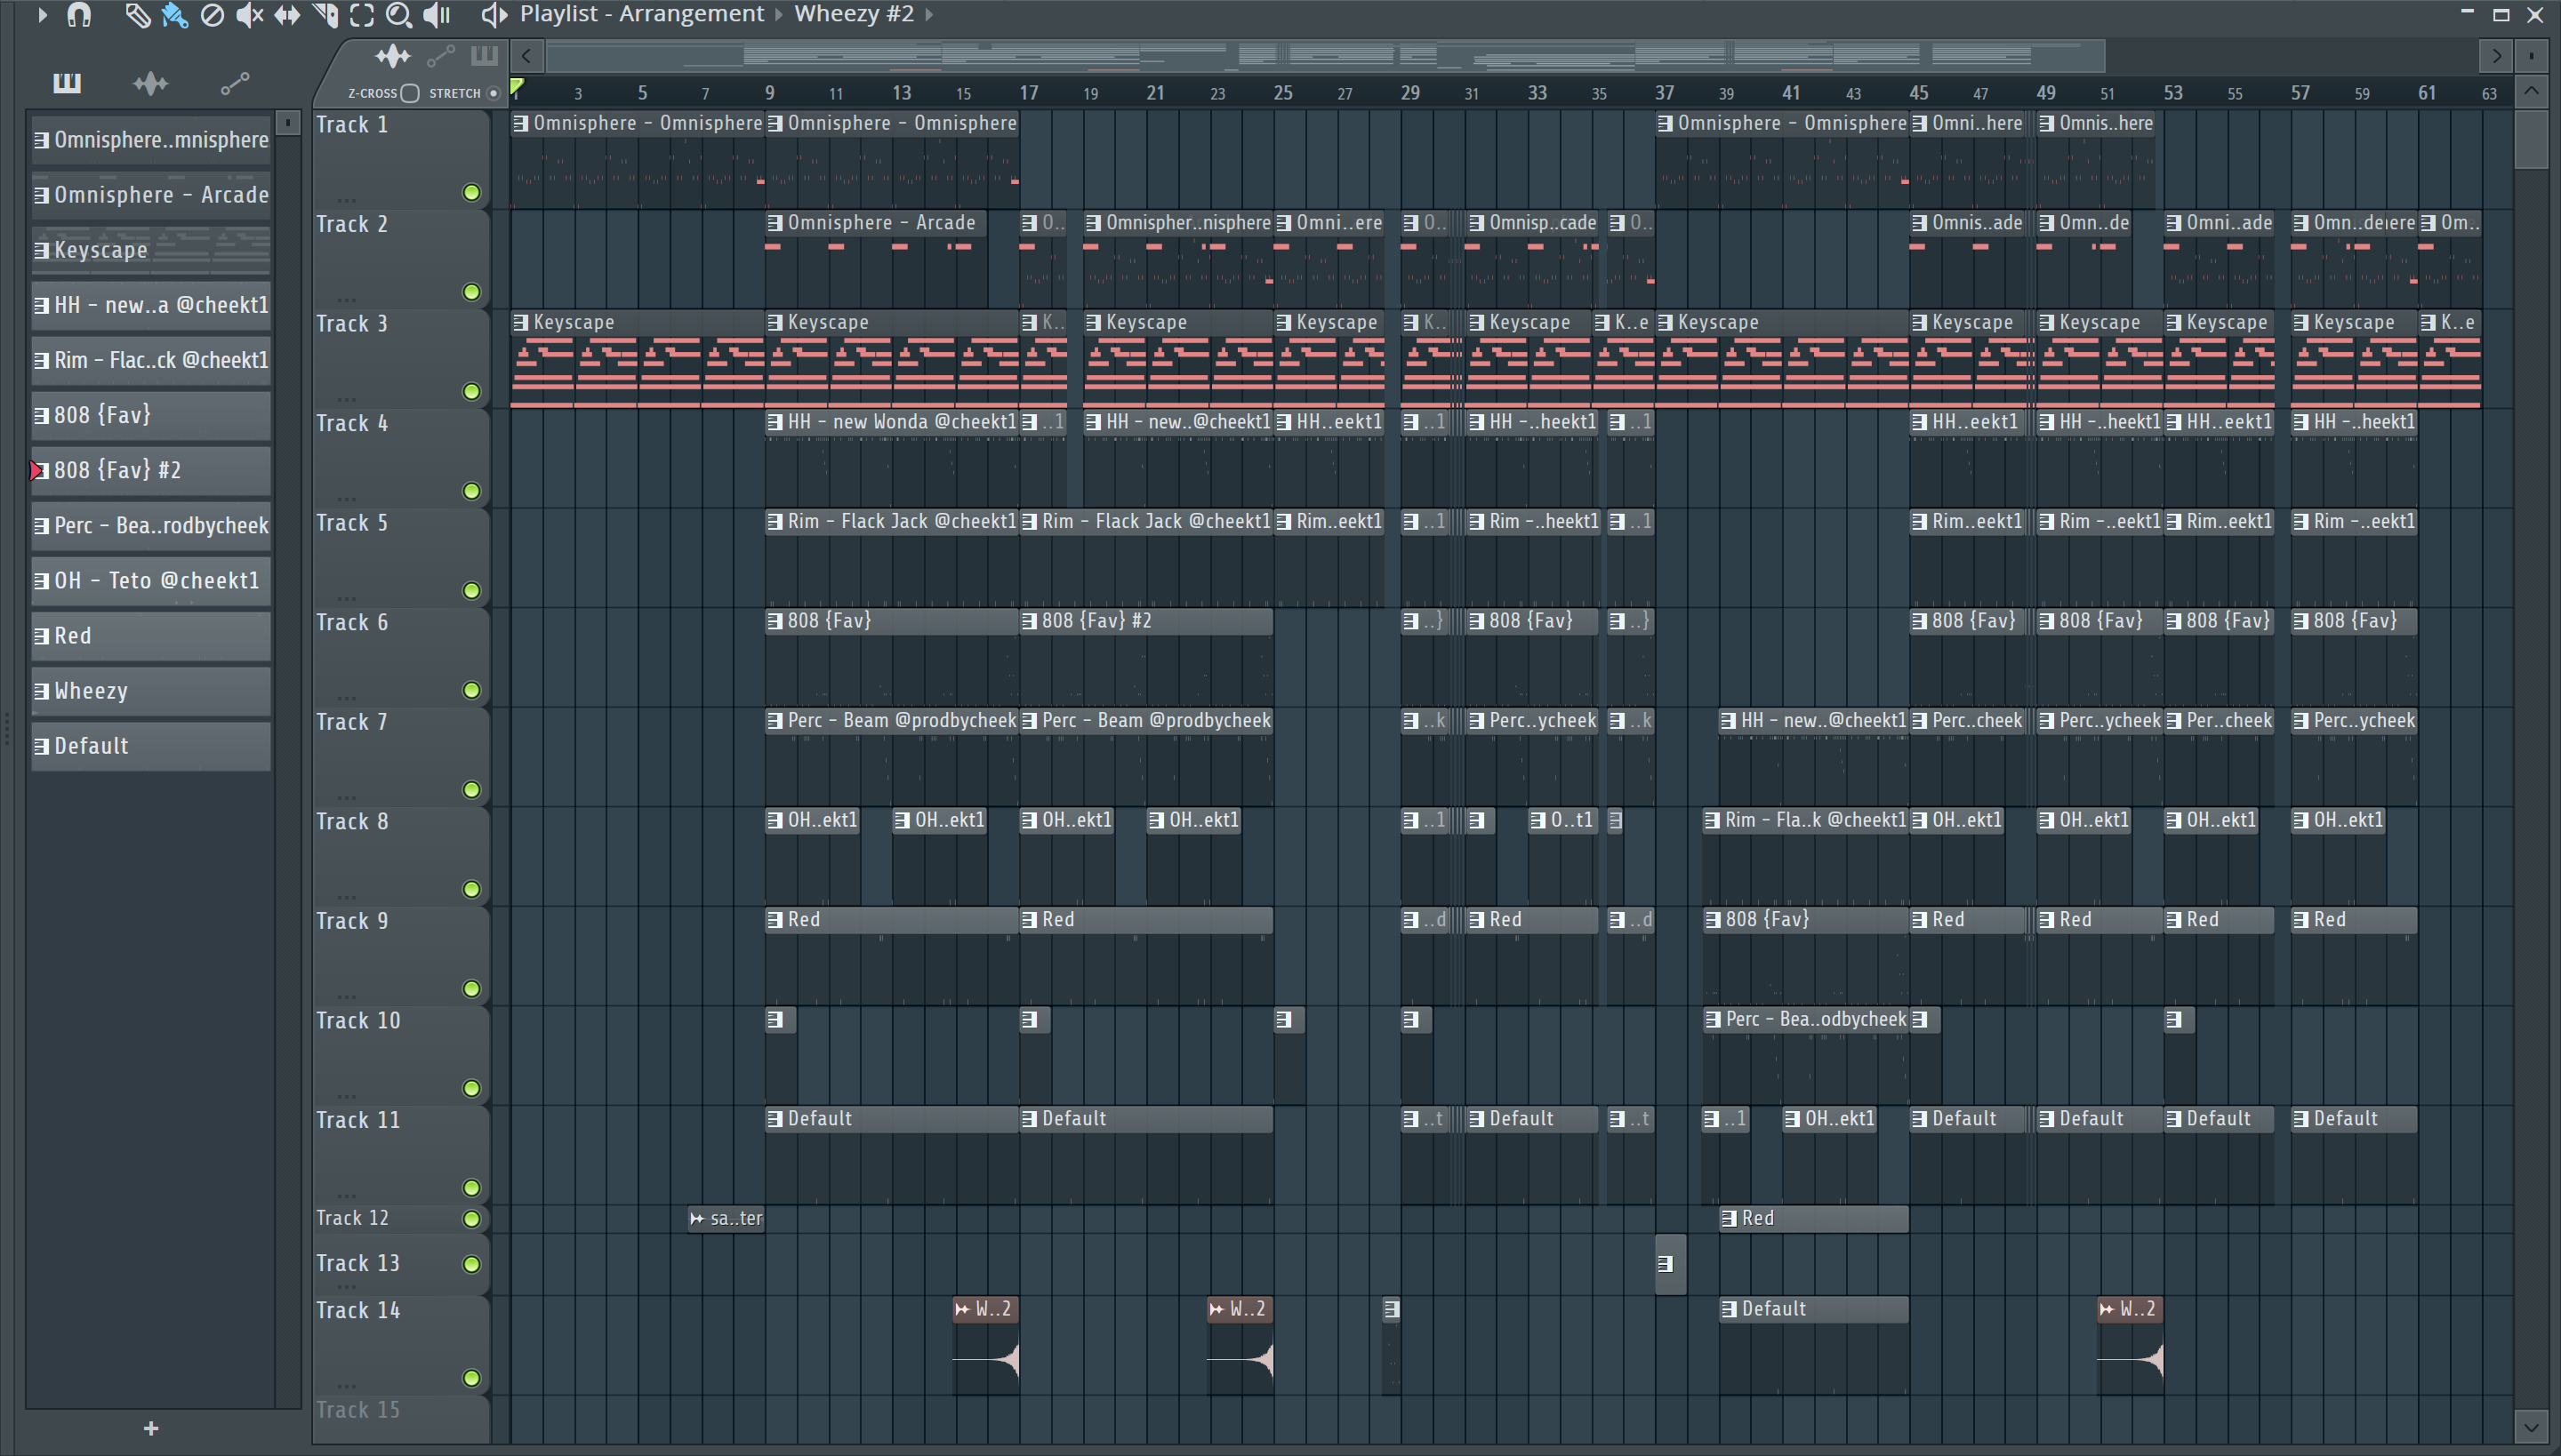
Task: Select Perc - Bea..rodbycheek pattern in picker
Action: [151, 525]
